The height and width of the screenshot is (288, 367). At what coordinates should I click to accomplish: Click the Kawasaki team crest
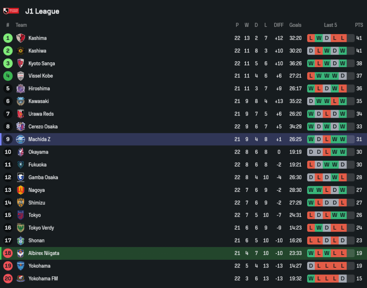tap(21, 101)
